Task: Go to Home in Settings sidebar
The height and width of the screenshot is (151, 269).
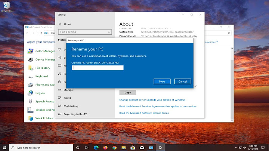Action: [x=67, y=24]
